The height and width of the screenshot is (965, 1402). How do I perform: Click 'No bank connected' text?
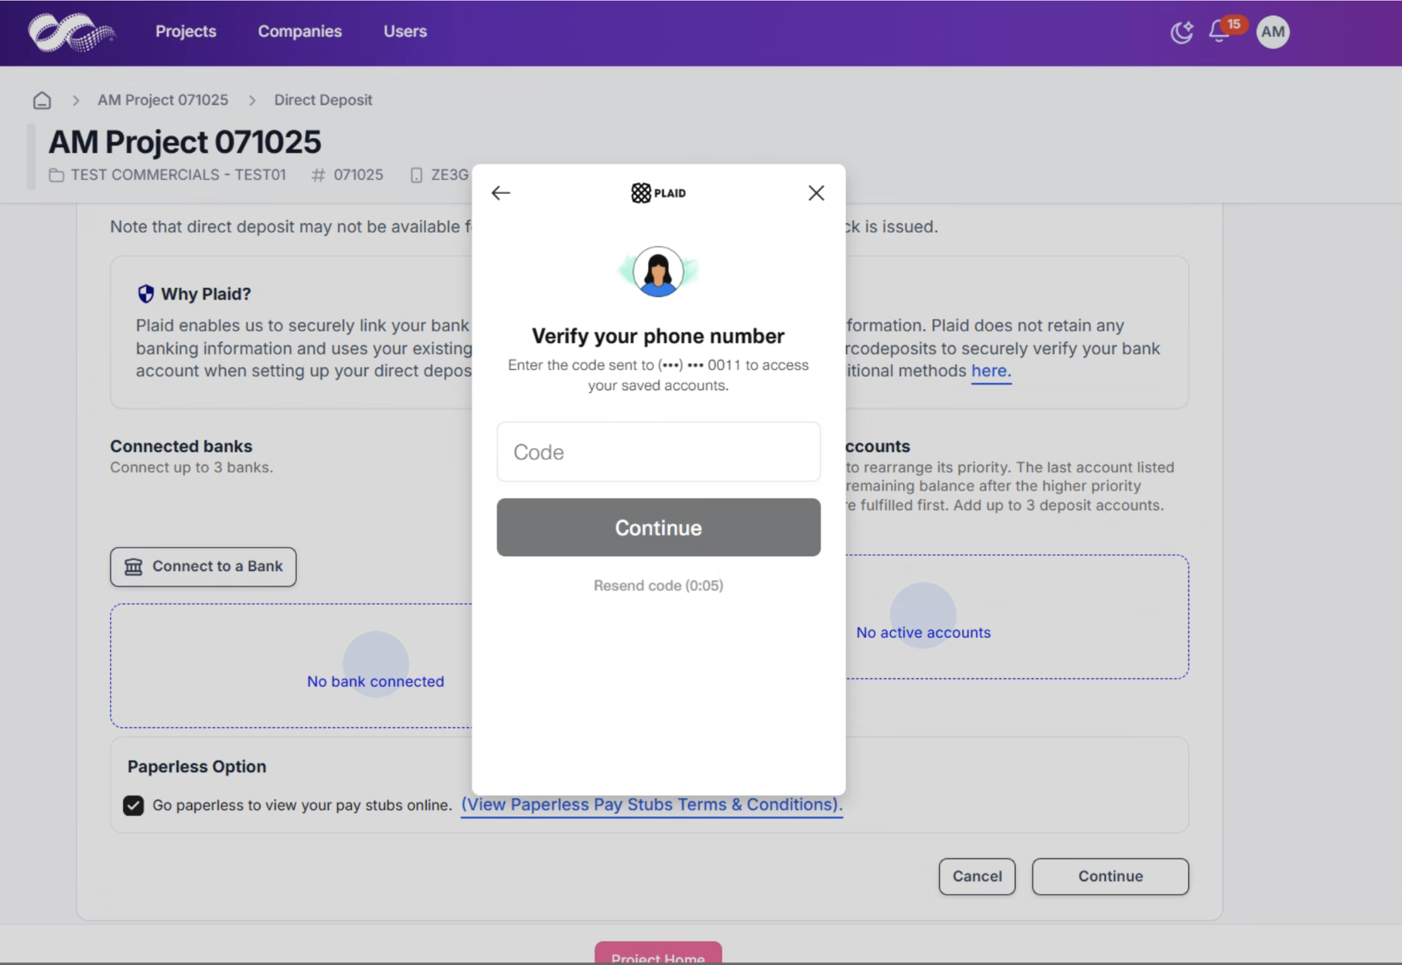pyautogui.click(x=375, y=681)
